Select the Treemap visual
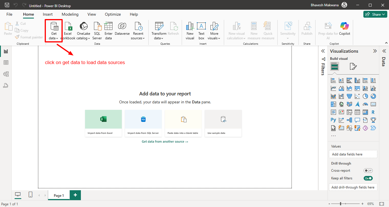This screenshot has height=207, width=389. (x=333, y=104)
